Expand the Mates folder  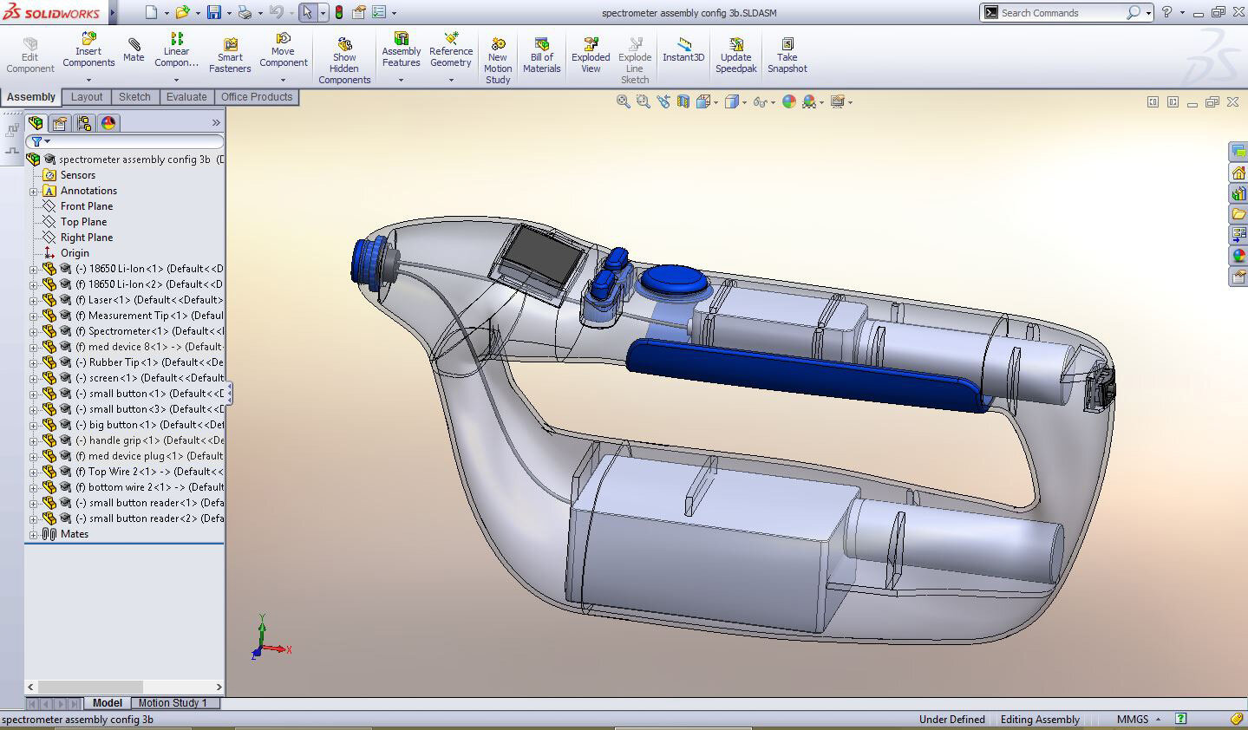tap(33, 534)
